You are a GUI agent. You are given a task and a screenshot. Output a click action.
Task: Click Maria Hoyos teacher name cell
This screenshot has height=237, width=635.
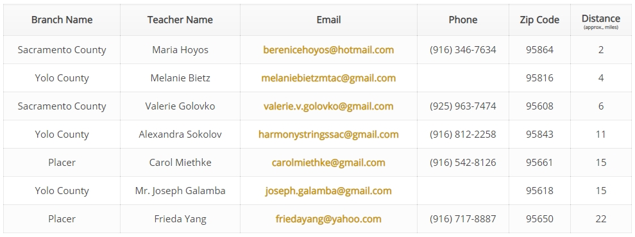pyautogui.click(x=180, y=50)
